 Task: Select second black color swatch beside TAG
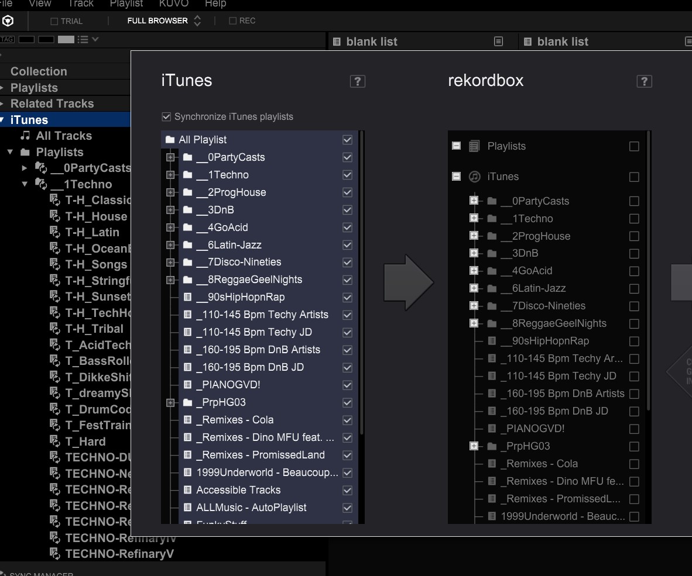[46, 39]
